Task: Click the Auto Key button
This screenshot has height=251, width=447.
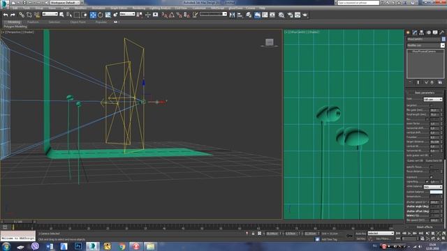Action: (x=361, y=234)
